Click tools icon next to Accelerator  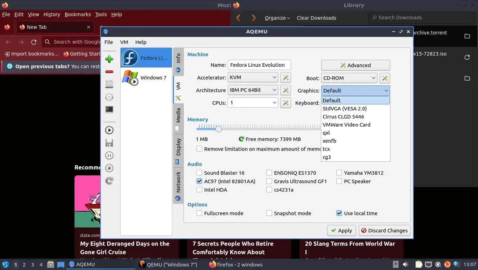point(286,78)
